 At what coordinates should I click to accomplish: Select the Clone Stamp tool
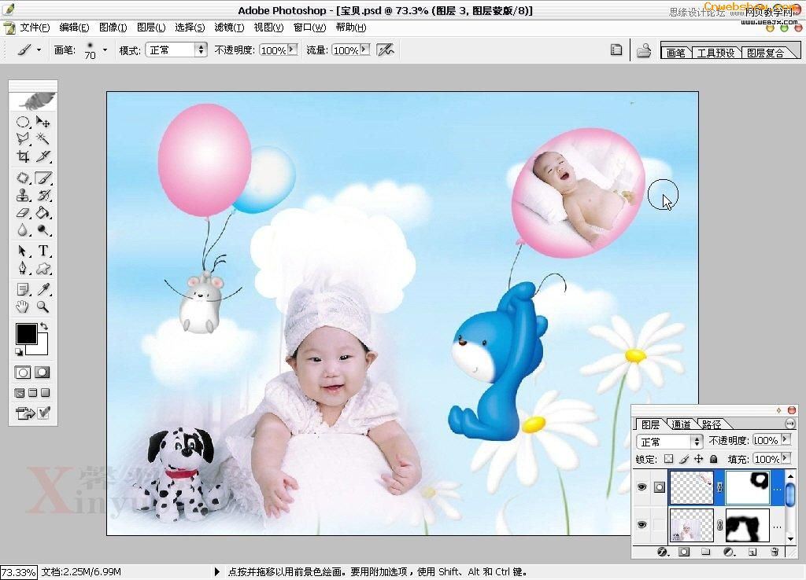coord(23,196)
